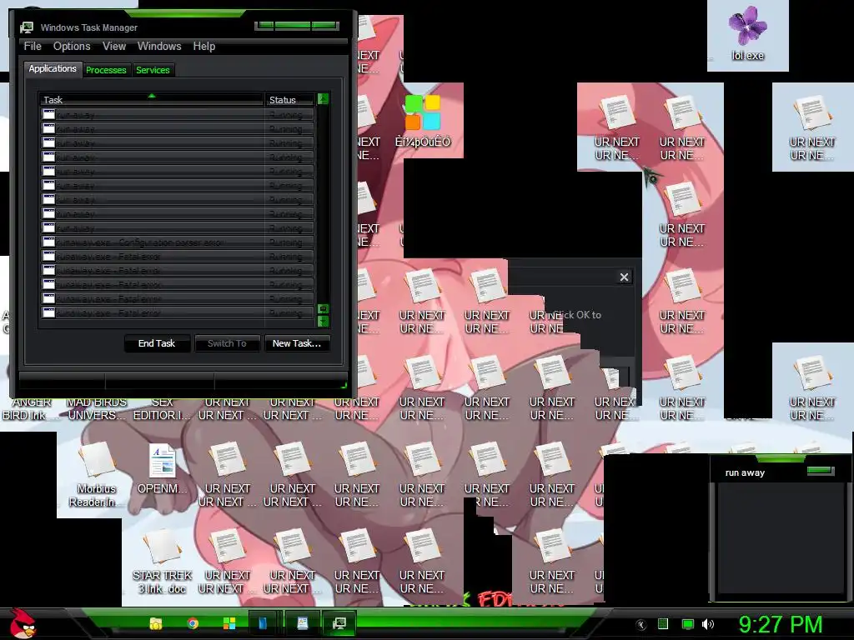Select the Morbius Reader.lnk desktop icon
The width and height of the screenshot is (854, 640).
coord(97,474)
